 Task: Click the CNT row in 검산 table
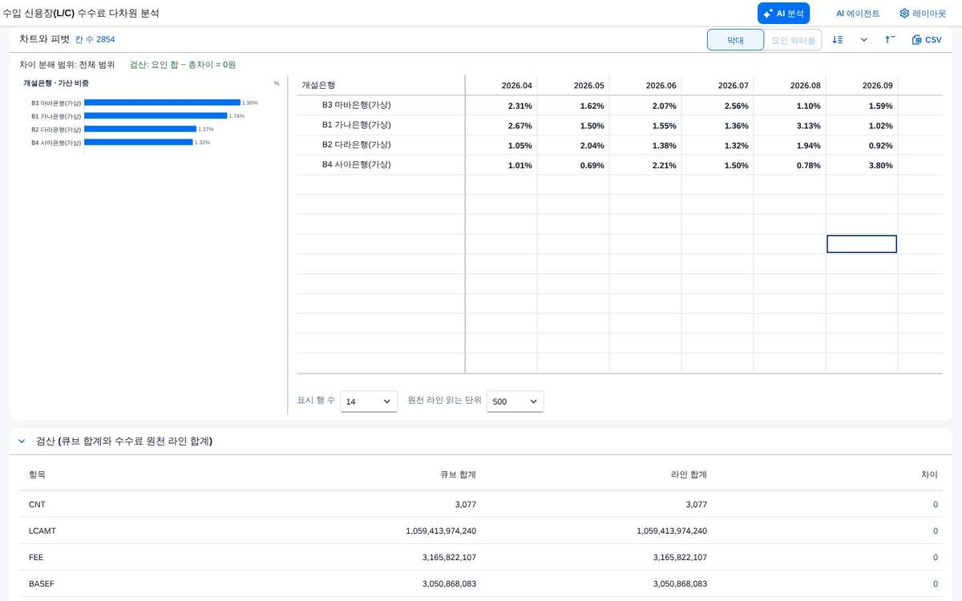click(481, 505)
